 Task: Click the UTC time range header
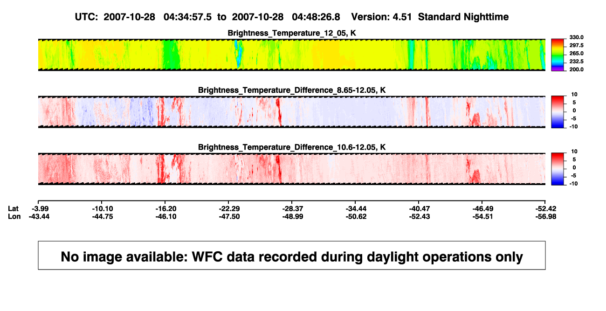pos(207,17)
